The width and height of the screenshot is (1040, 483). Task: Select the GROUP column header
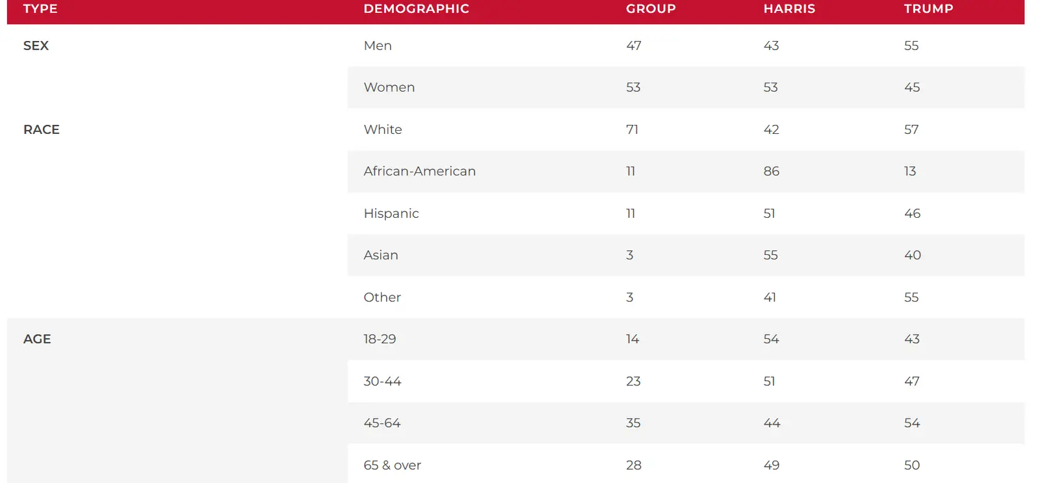651,9
